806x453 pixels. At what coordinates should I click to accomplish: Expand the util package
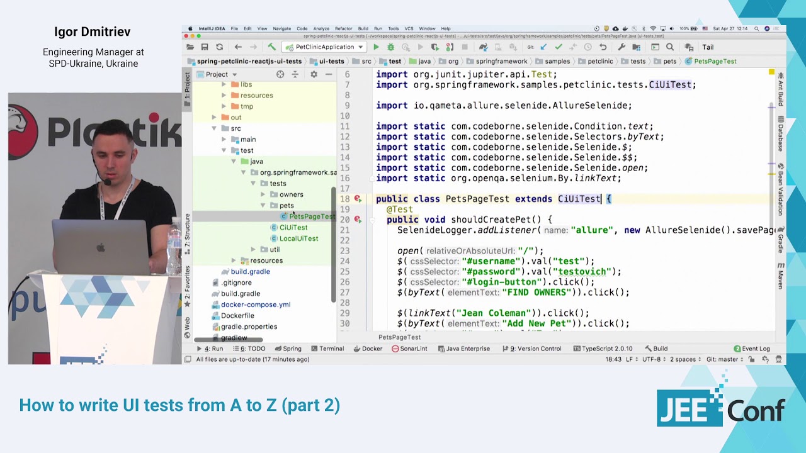[x=253, y=250]
